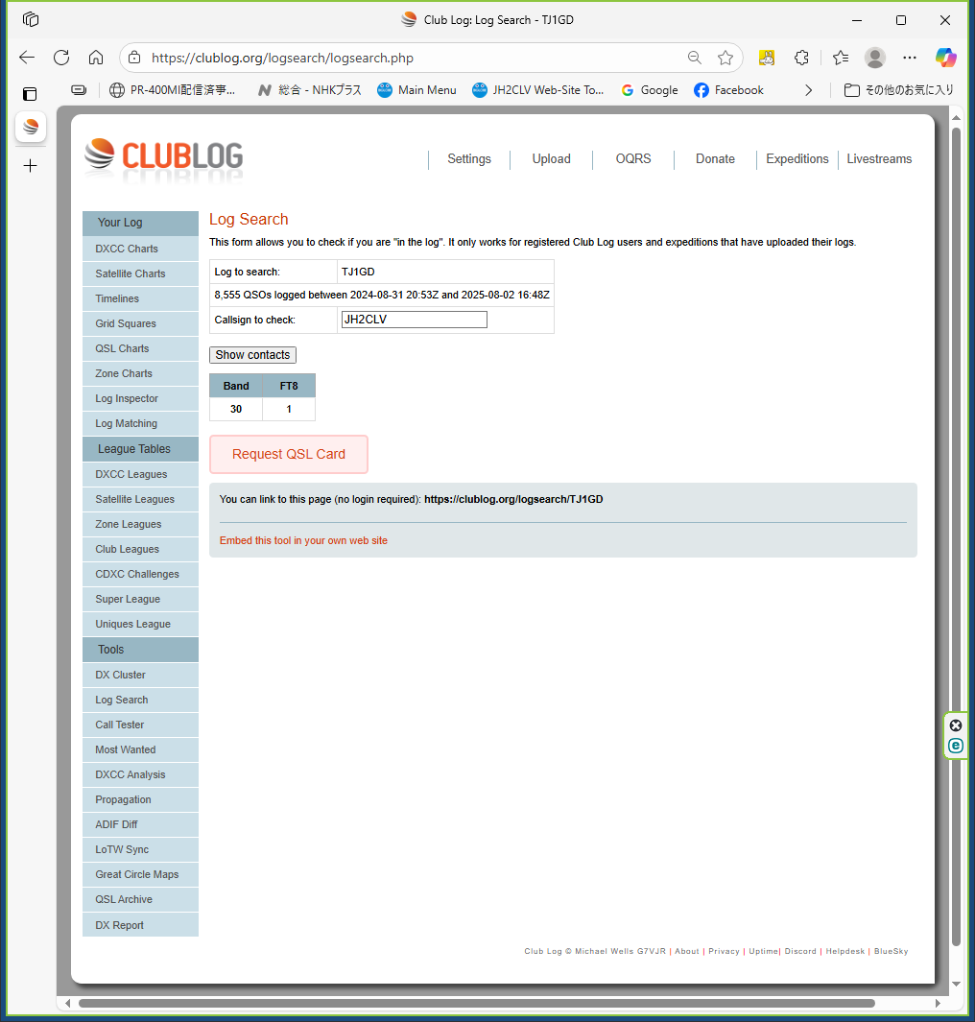
Task: Open PR-400MI bookmark
Action: 172,90
